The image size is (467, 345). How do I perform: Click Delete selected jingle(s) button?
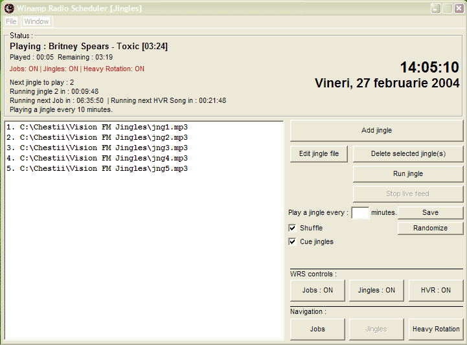click(x=408, y=153)
